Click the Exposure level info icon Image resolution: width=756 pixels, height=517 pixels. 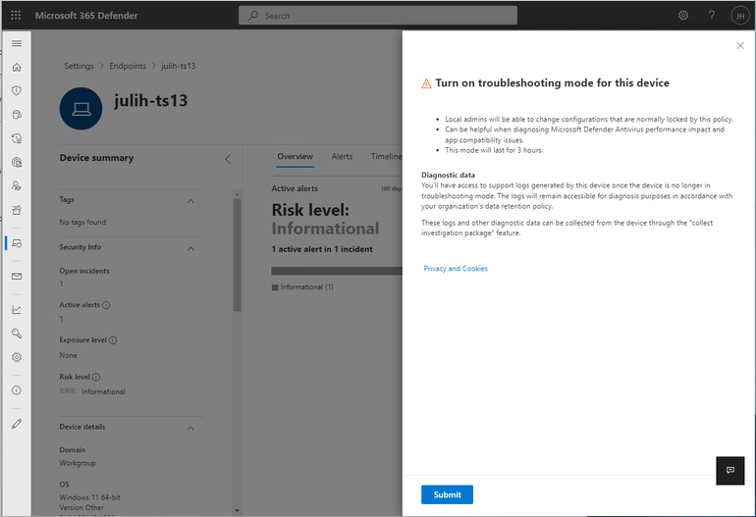[x=113, y=340]
